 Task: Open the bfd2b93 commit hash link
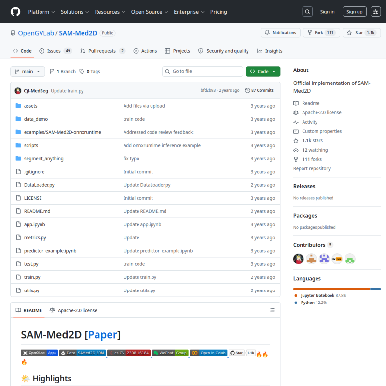(x=208, y=90)
